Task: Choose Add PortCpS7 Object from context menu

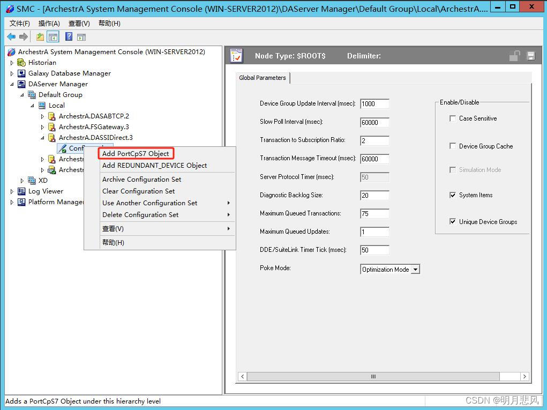Action: point(136,153)
